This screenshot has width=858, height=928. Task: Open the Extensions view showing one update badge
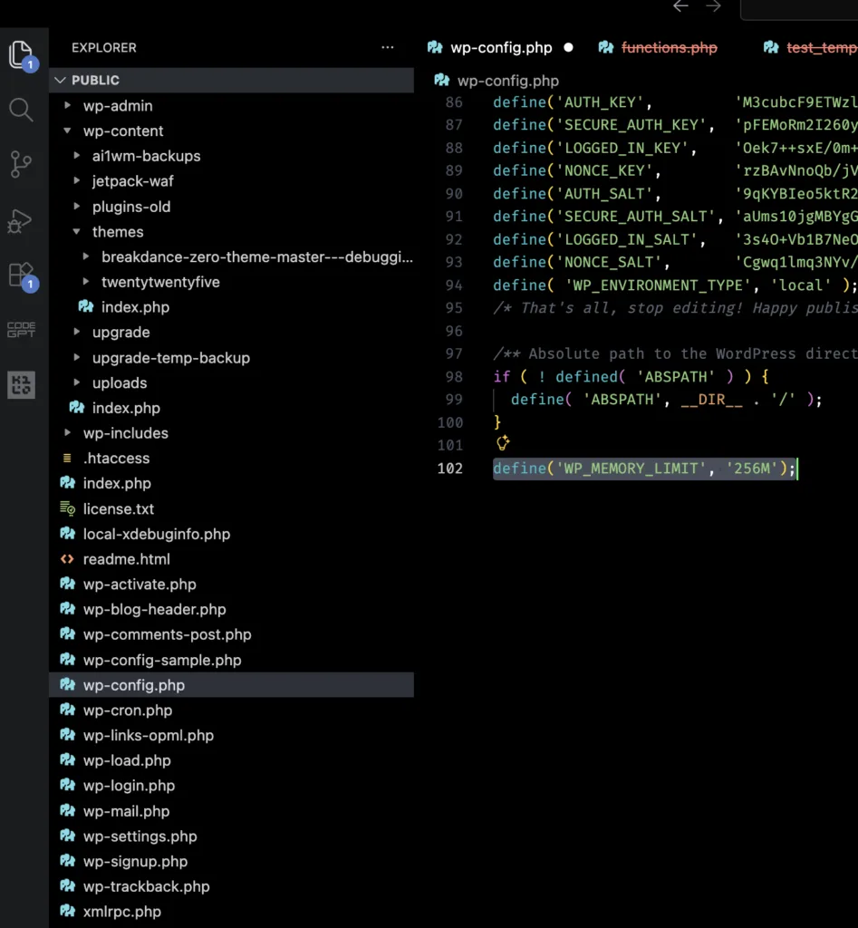[x=22, y=276]
